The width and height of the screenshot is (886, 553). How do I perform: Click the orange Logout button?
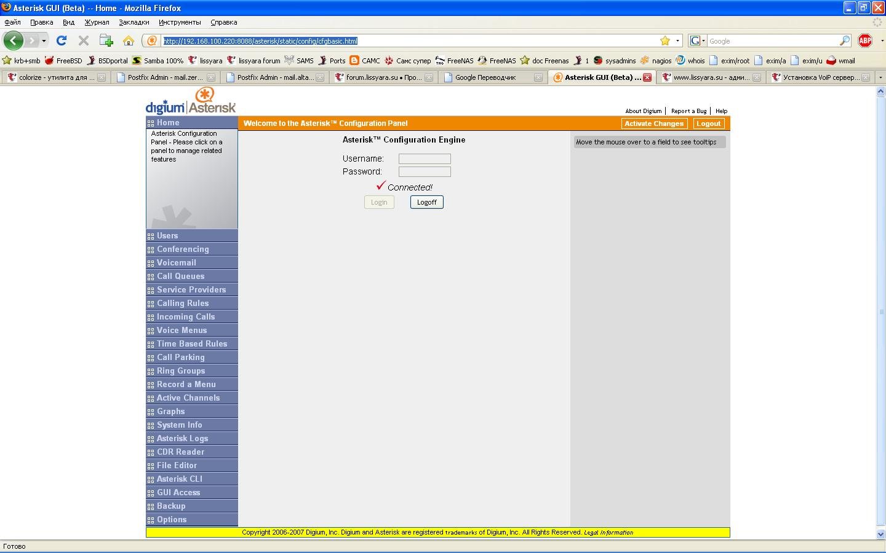pos(709,124)
